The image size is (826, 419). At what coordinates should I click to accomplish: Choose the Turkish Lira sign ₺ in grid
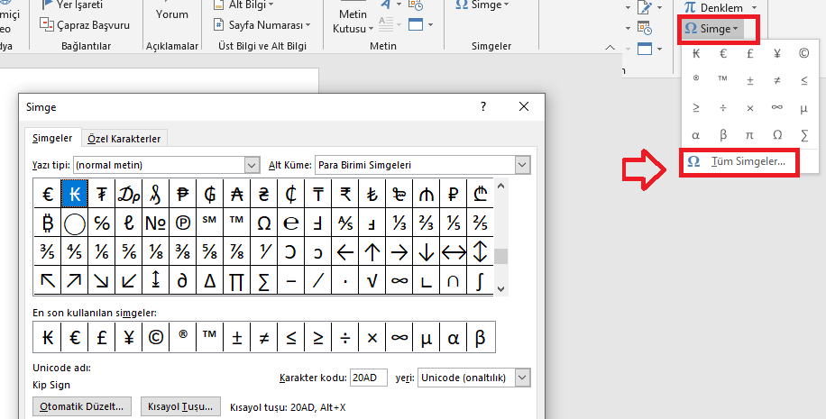point(372,194)
